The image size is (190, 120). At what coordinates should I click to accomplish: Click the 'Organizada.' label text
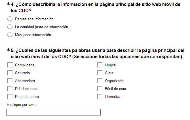pyautogui.click(x=115, y=81)
